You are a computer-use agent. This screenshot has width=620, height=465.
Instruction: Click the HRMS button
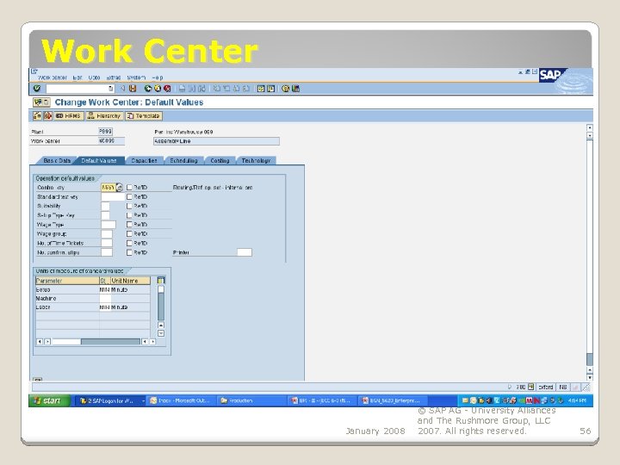69,116
